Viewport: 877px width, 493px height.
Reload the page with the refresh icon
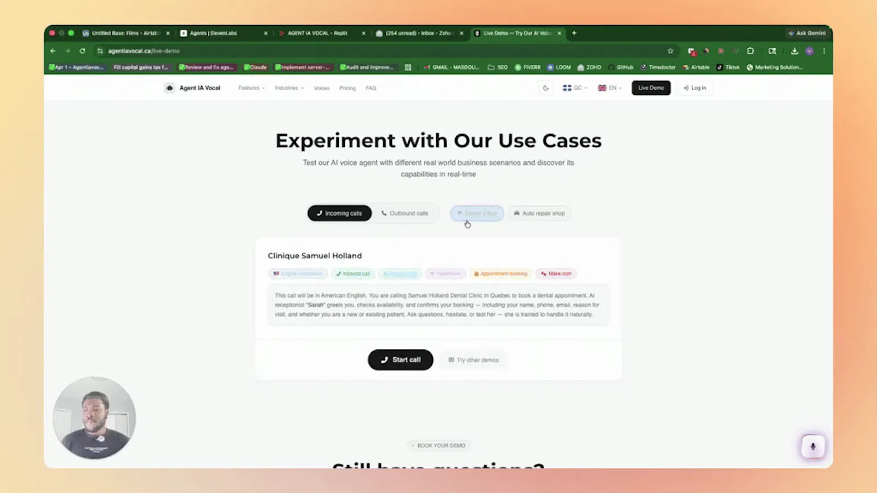tap(82, 51)
